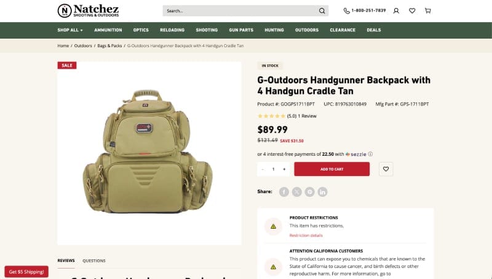Click the Get $5 Shipping button
This screenshot has width=492, height=279.
26,272
